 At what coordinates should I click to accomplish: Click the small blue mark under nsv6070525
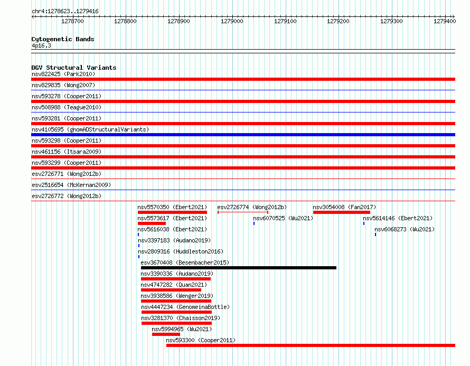pos(254,223)
